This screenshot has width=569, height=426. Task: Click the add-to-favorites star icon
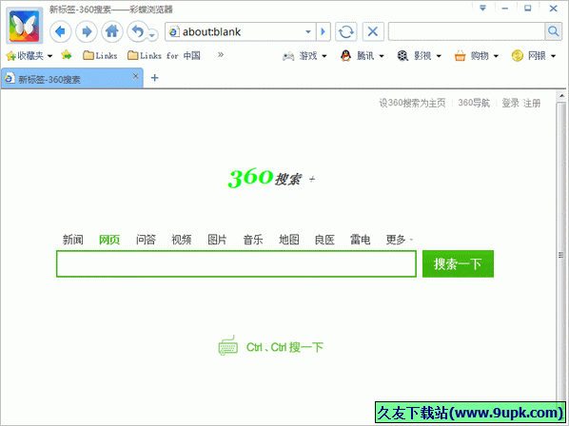point(67,55)
